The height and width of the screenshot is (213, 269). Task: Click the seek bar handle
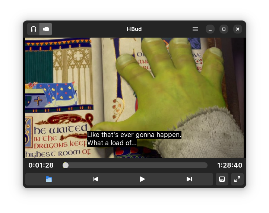(66, 165)
